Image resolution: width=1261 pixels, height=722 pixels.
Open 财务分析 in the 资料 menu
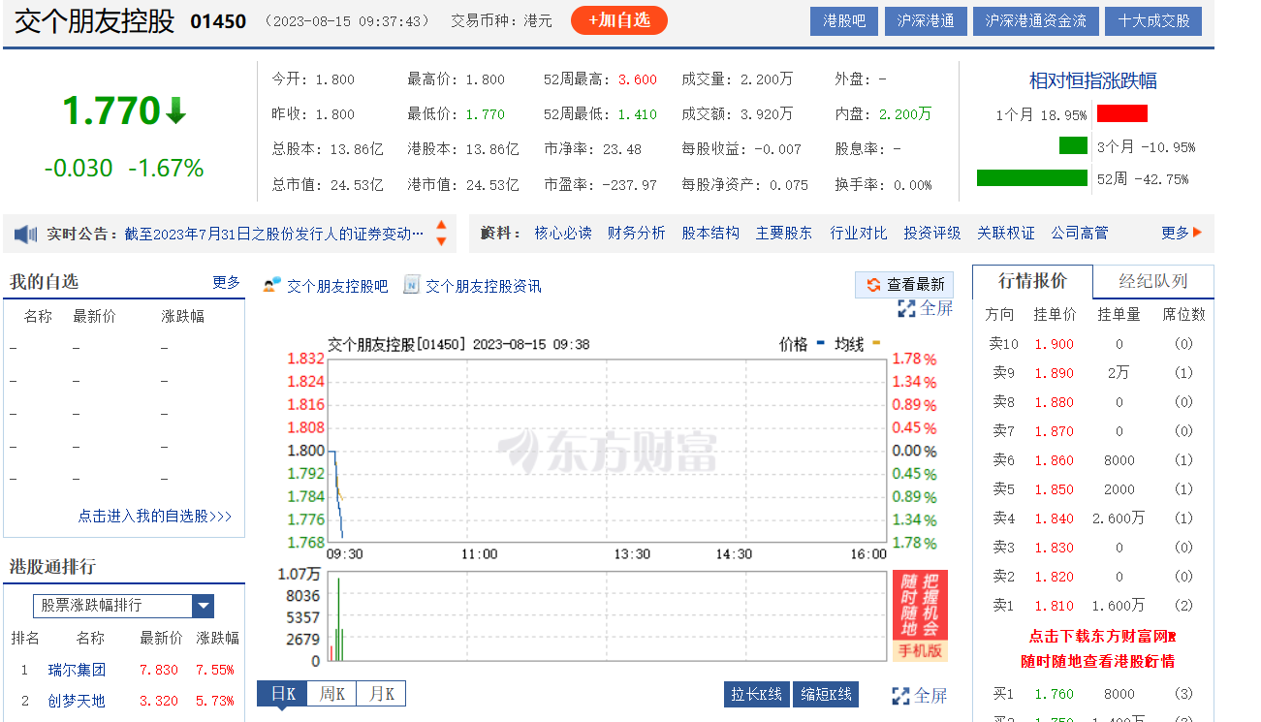pos(637,233)
